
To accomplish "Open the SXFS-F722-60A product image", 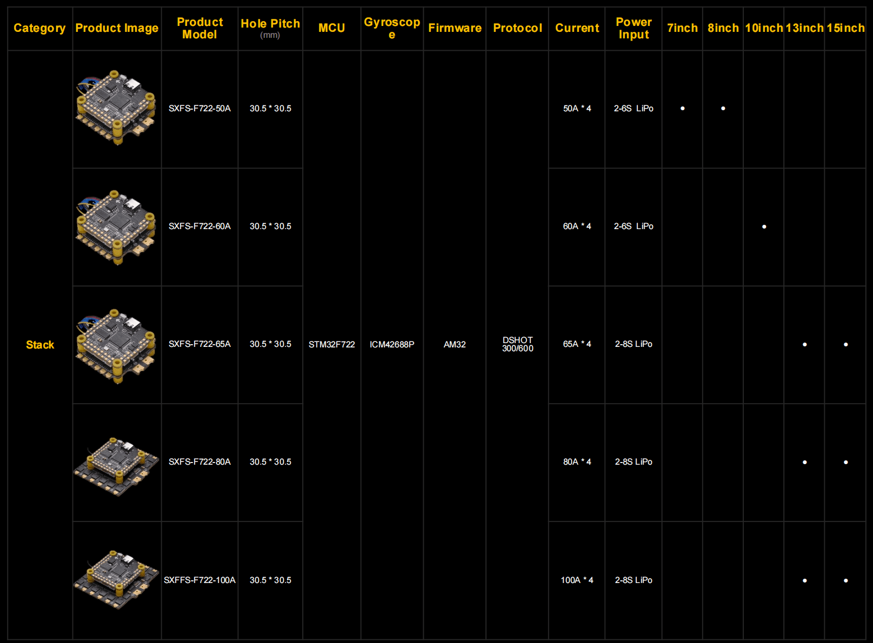I will pyautogui.click(x=117, y=227).
